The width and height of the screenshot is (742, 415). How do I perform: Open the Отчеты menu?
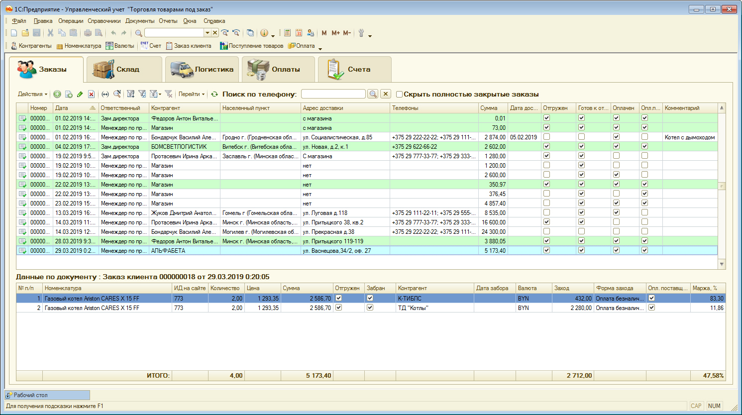coord(168,21)
